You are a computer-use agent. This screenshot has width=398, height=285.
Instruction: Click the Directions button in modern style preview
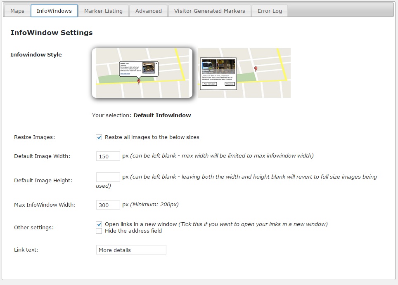coord(230,84)
